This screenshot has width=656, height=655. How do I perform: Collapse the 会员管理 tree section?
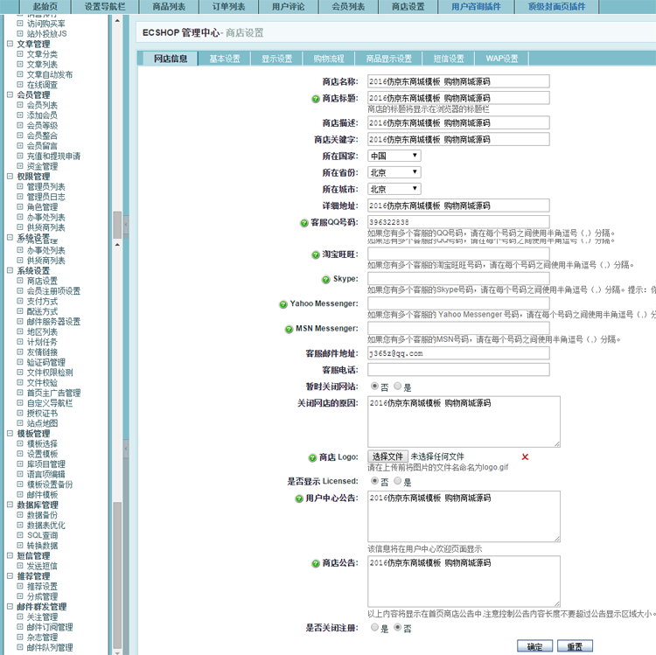[10, 94]
